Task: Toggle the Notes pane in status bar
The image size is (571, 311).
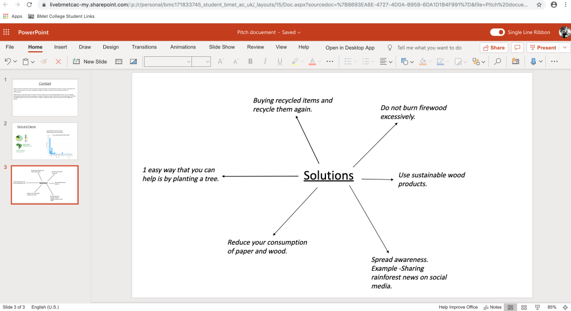Action: click(x=492, y=307)
